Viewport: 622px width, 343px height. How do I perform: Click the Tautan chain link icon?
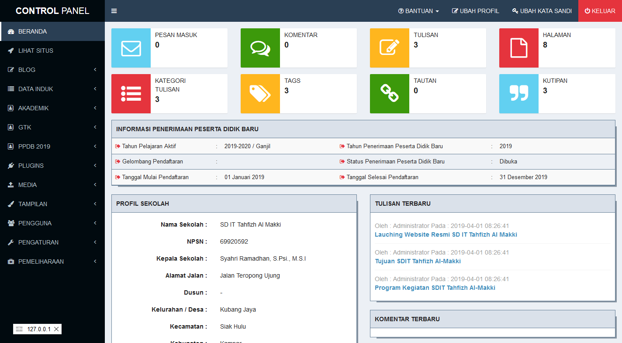point(390,94)
